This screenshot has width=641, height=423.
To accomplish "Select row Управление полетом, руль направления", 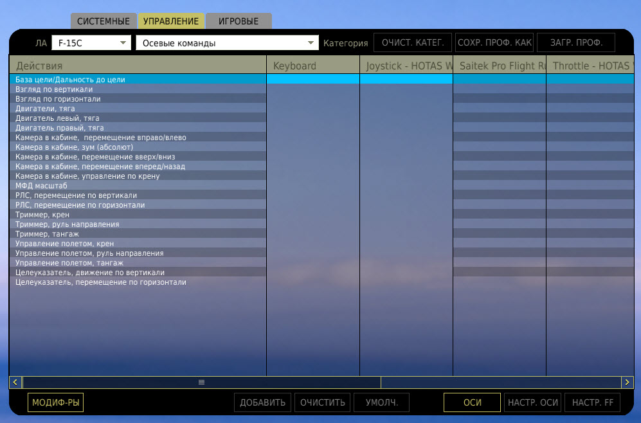I will click(x=138, y=253).
